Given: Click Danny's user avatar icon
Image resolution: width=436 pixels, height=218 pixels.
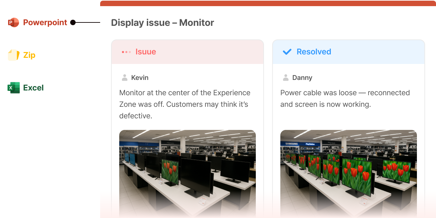Looking at the screenshot, I should coord(286,78).
